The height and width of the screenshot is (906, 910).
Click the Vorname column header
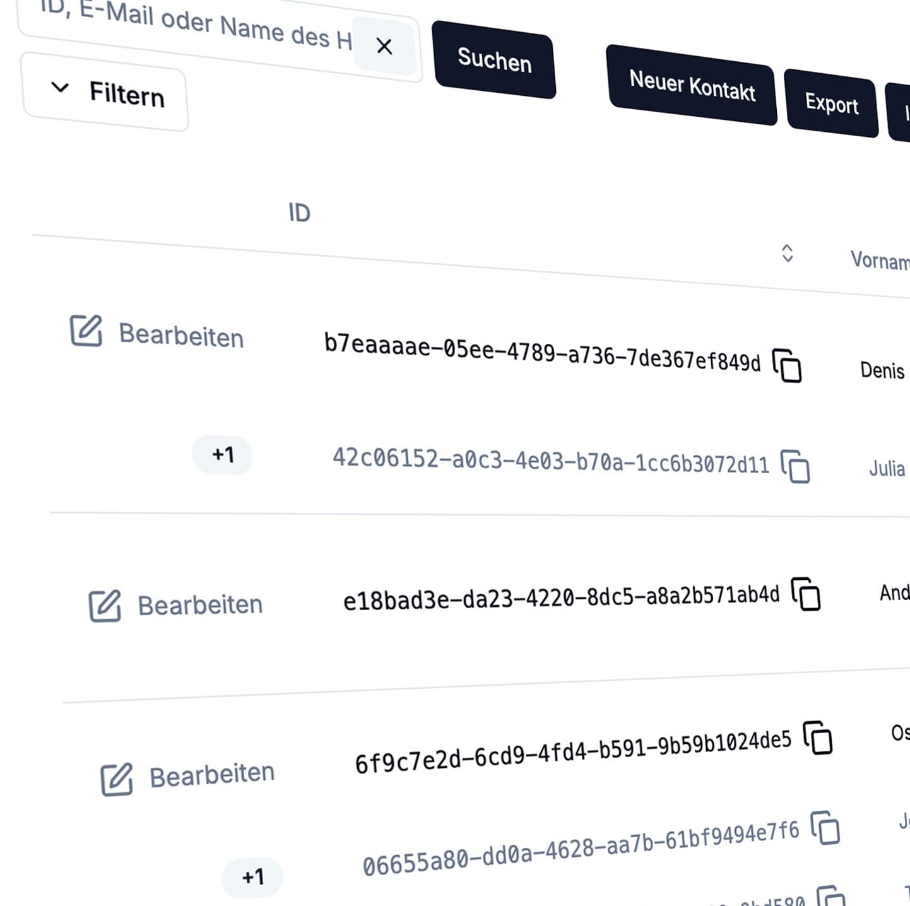coord(878,260)
